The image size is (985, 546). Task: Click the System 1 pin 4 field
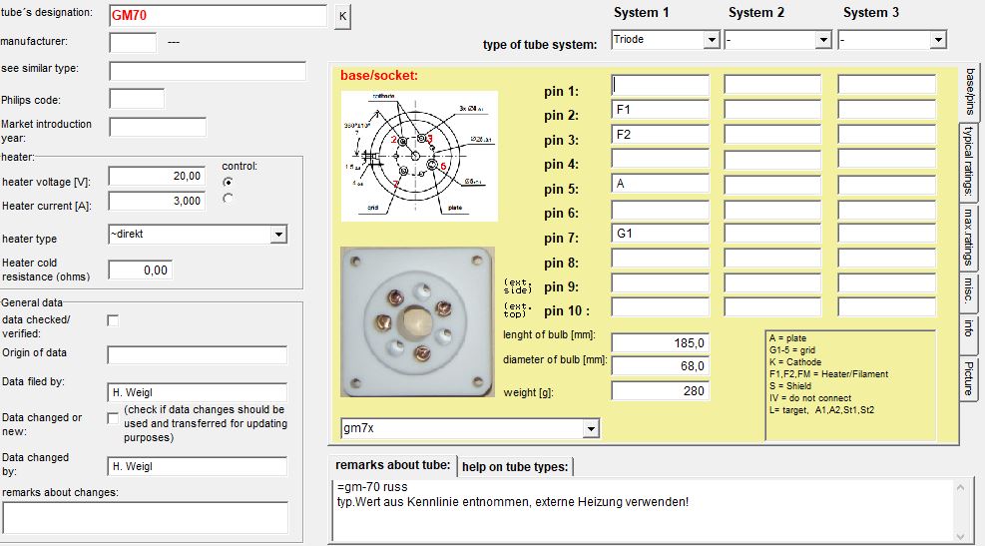(661, 159)
